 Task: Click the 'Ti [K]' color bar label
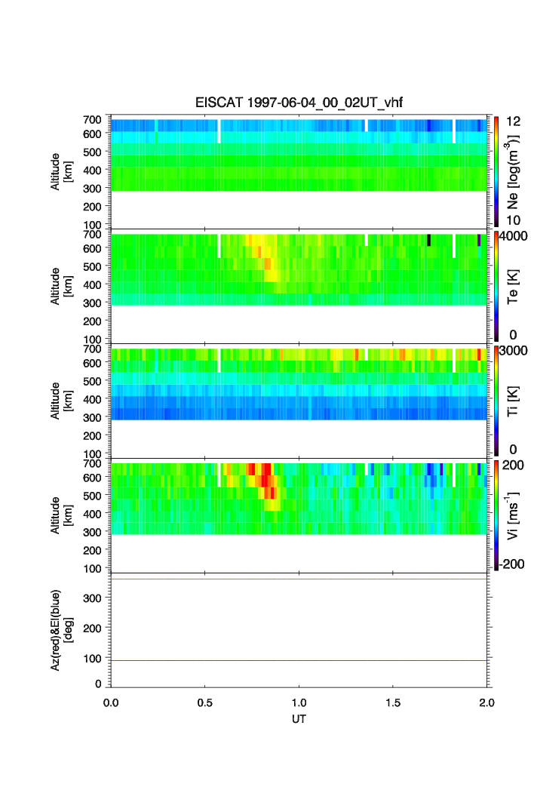513,401
